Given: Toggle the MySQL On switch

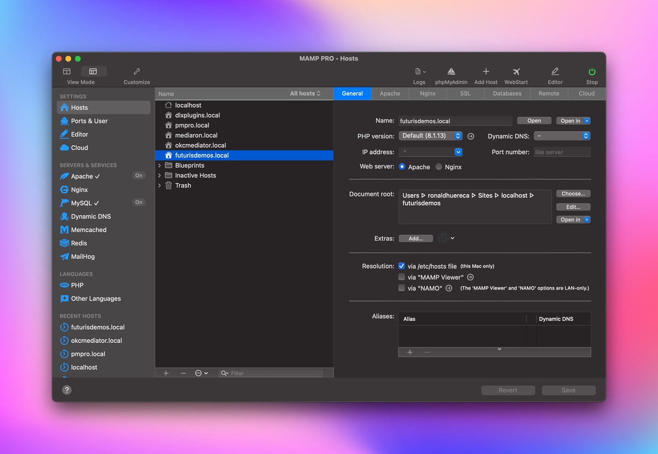Looking at the screenshot, I should (x=139, y=202).
